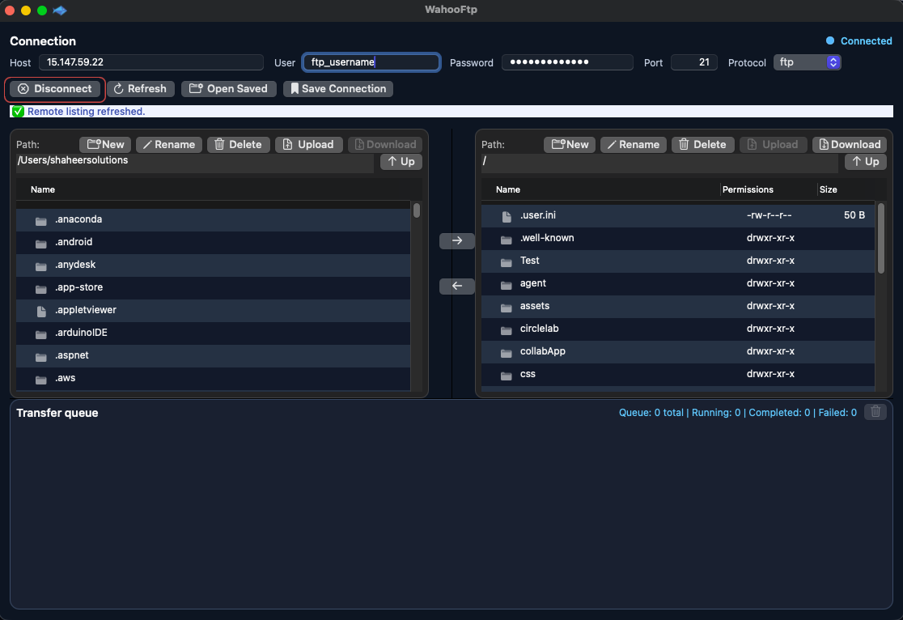Click 'Remote listing refreshed.' status text
903x620 pixels.
86,111
